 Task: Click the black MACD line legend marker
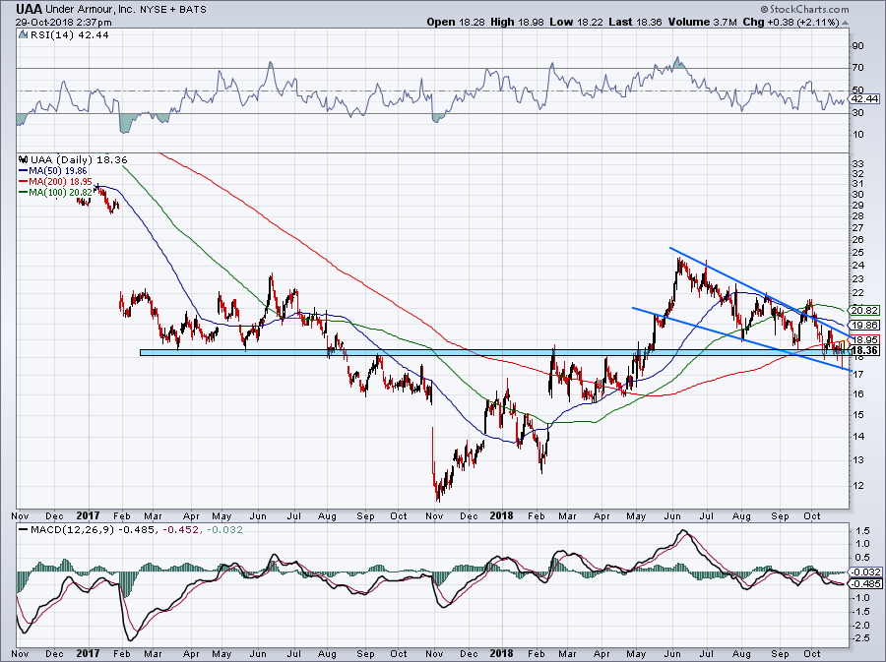click(24, 530)
